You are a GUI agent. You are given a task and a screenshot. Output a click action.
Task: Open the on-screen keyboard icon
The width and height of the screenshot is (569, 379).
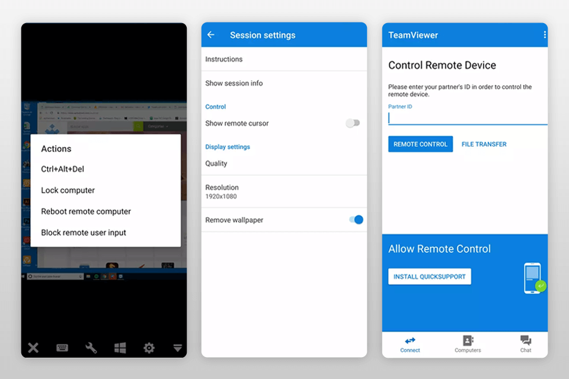click(62, 348)
